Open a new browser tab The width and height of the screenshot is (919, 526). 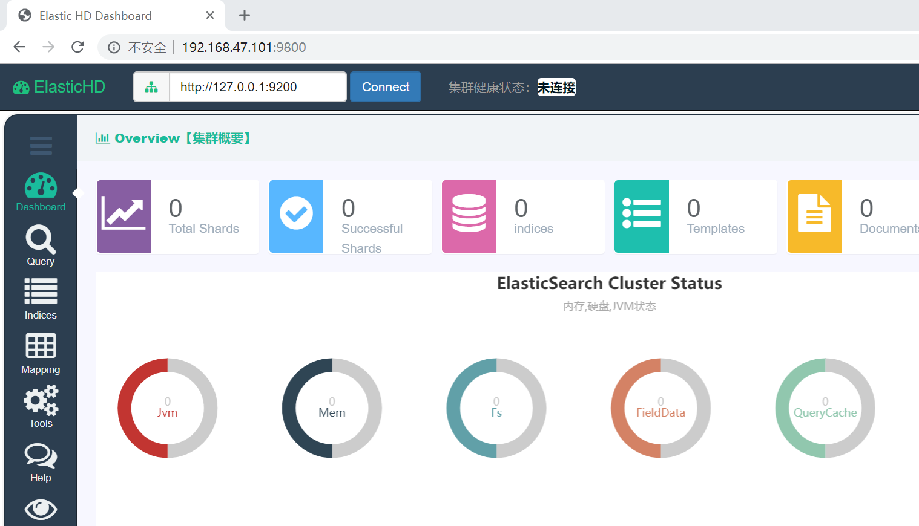(x=245, y=15)
